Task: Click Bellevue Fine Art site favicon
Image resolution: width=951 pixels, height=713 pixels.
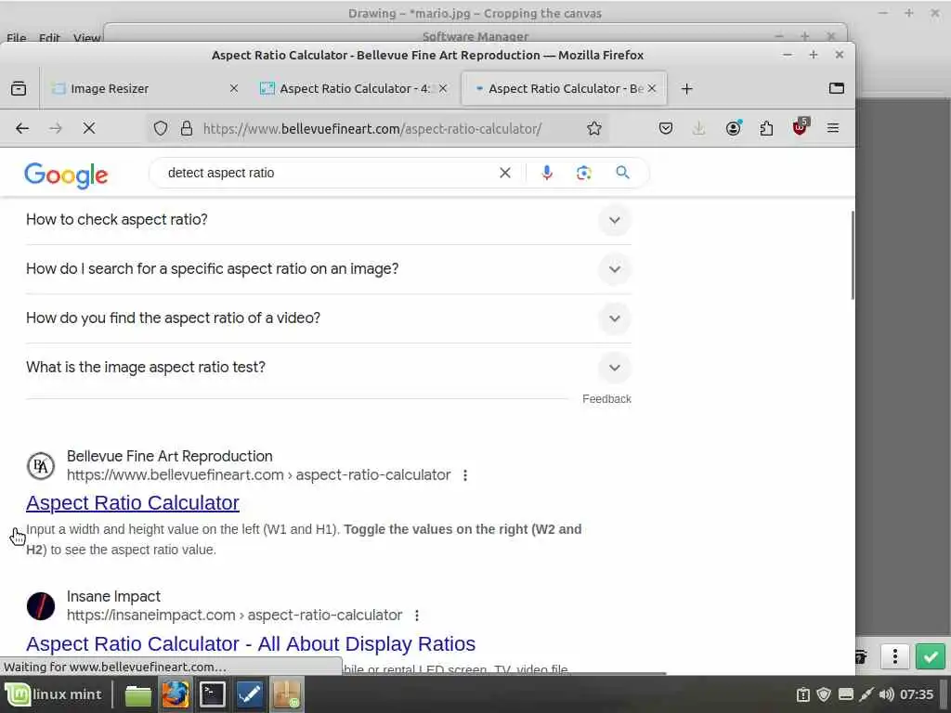Action: click(41, 466)
